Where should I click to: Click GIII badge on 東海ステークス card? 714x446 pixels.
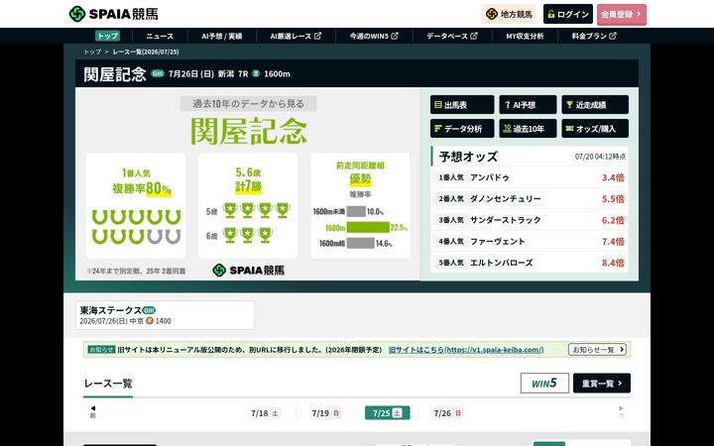(x=149, y=310)
